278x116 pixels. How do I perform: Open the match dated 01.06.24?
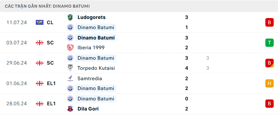click(x=139, y=84)
